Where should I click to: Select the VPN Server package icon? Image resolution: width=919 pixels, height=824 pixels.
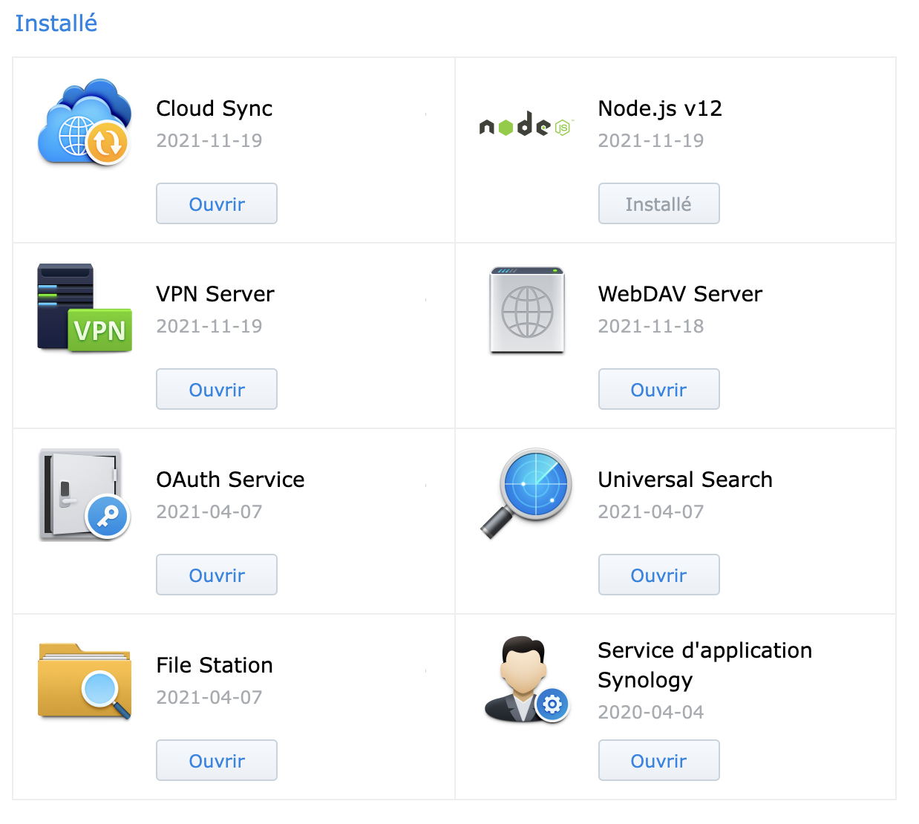click(x=85, y=308)
